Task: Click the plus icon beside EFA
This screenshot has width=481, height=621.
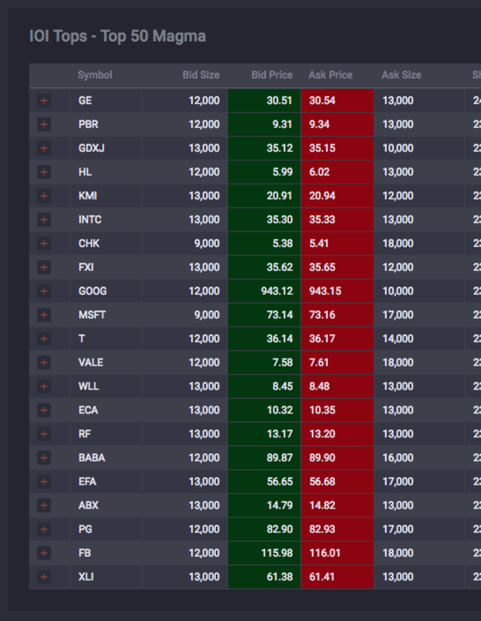Action: [x=44, y=481]
